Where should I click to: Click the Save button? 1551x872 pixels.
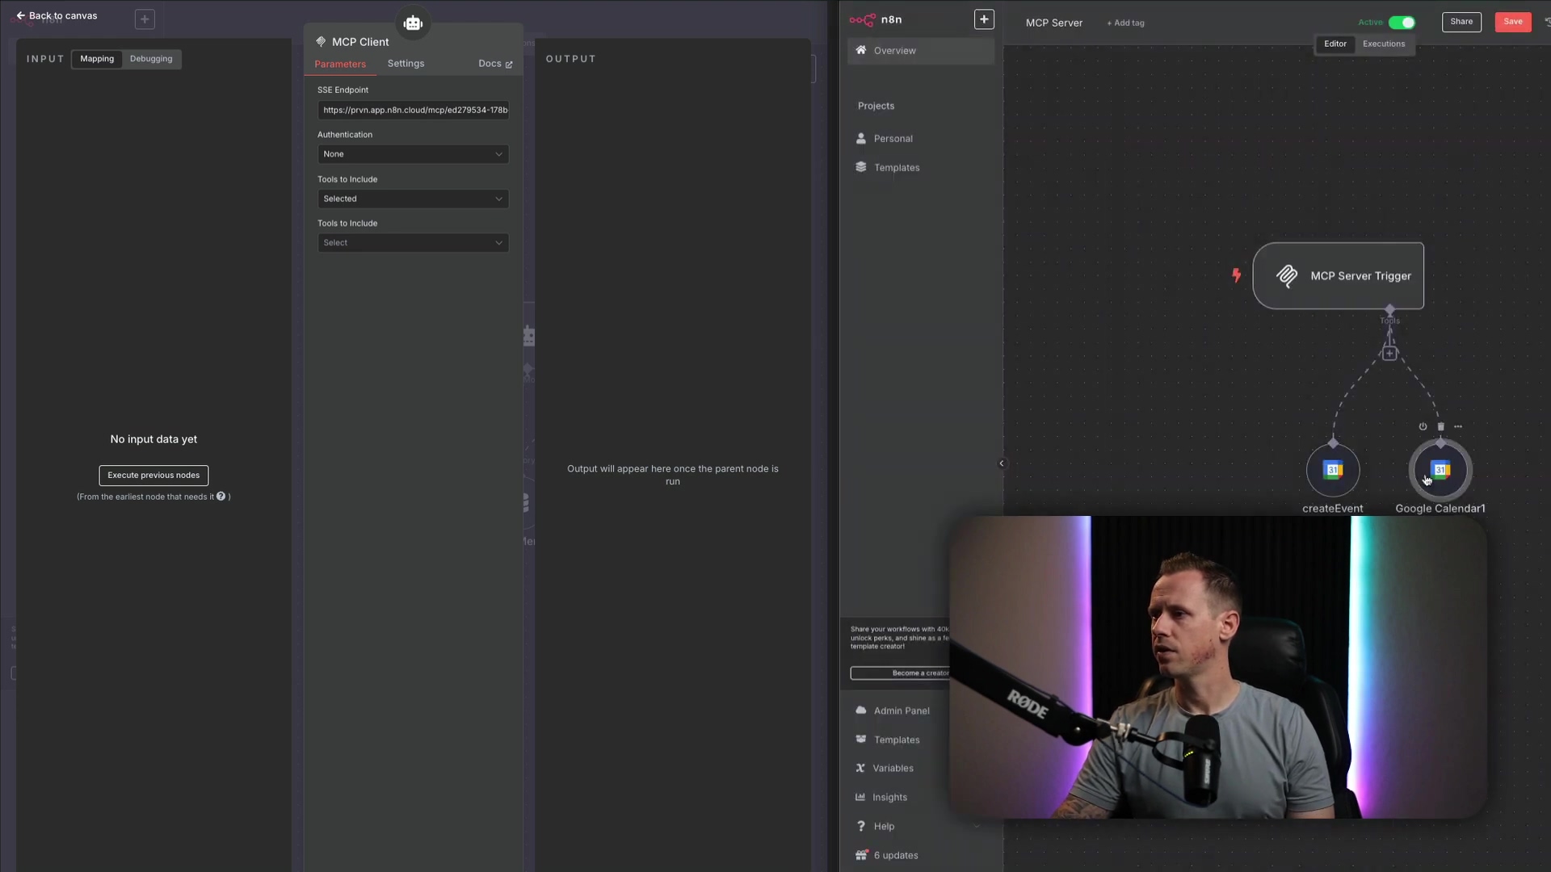pyautogui.click(x=1513, y=22)
